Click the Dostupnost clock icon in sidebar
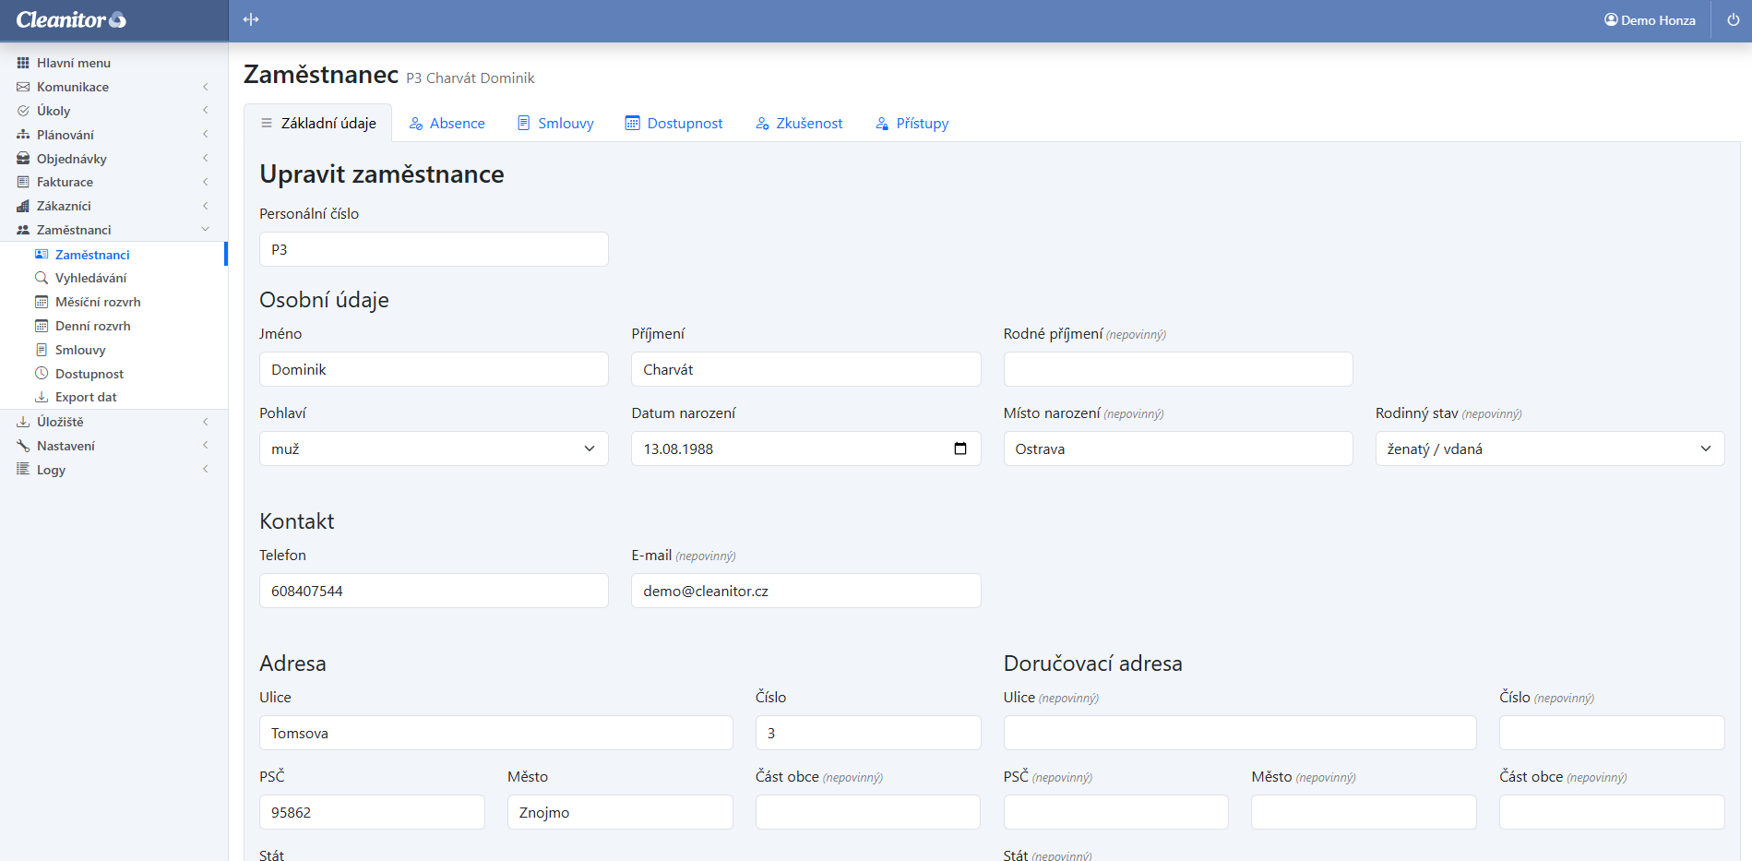The height and width of the screenshot is (861, 1752). pyautogui.click(x=42, y=374)
